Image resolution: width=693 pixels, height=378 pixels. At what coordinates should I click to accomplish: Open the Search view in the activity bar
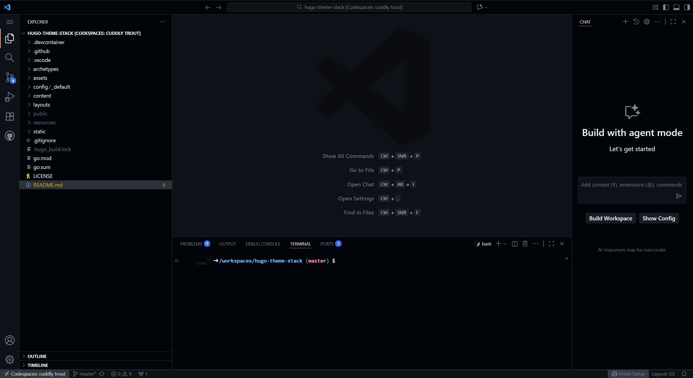[x=9, y=58]
